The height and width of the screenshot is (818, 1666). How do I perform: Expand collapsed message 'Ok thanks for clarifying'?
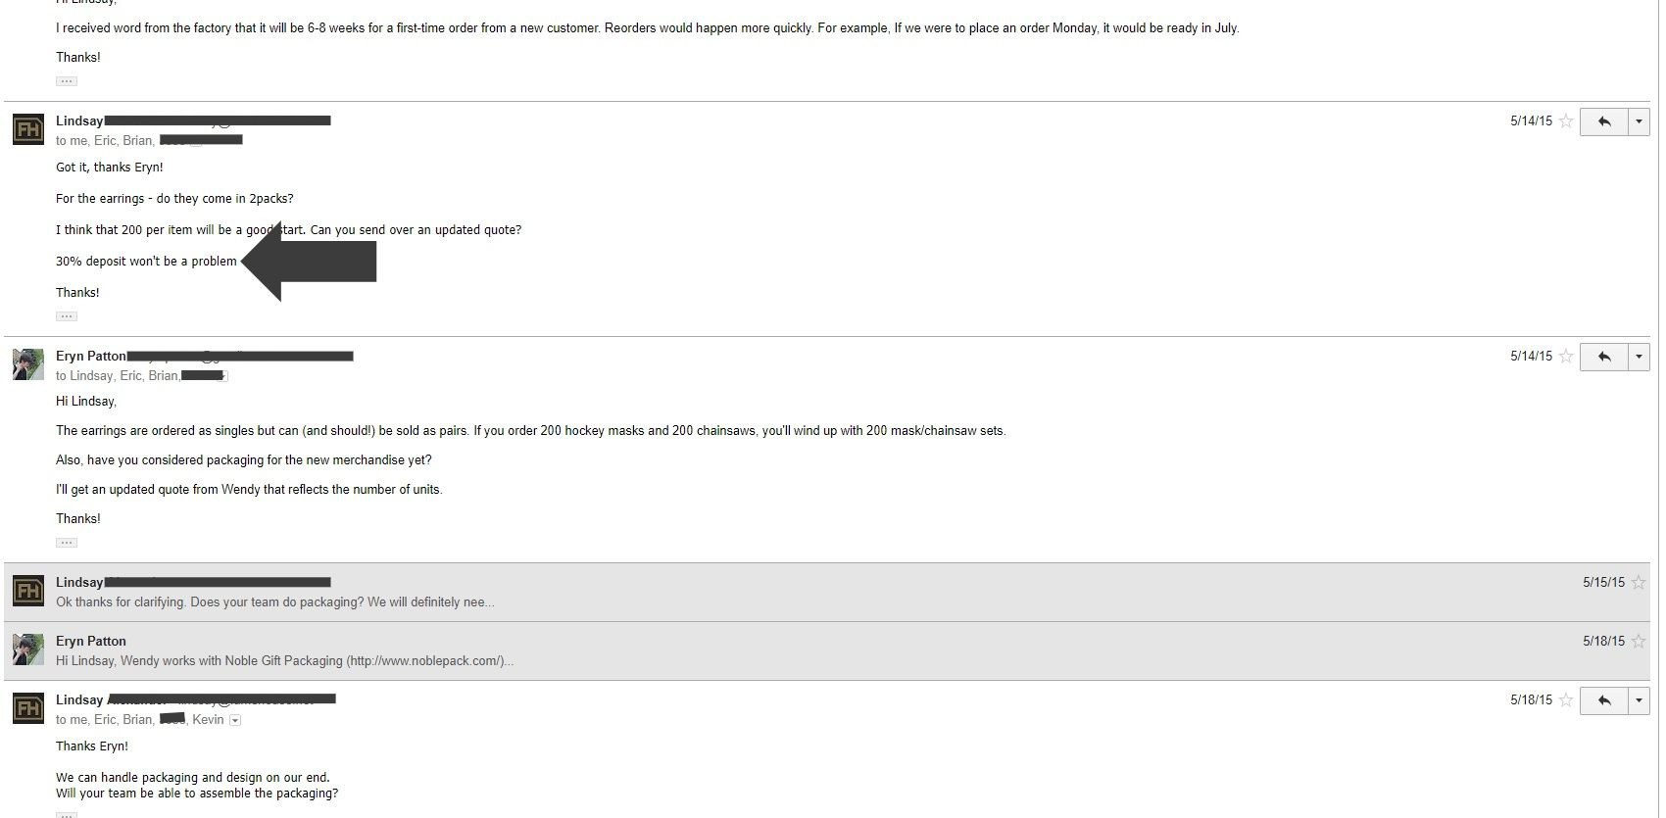(x=275, y=602)
